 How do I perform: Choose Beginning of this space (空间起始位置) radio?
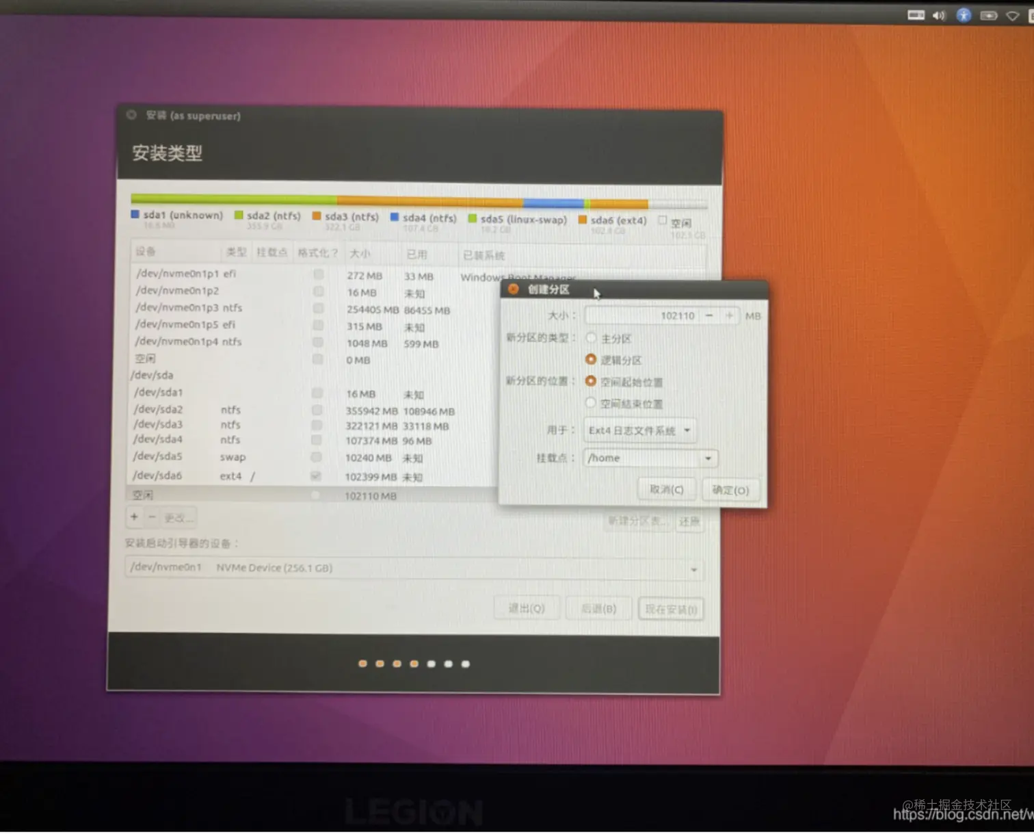[x=591, y=381]
